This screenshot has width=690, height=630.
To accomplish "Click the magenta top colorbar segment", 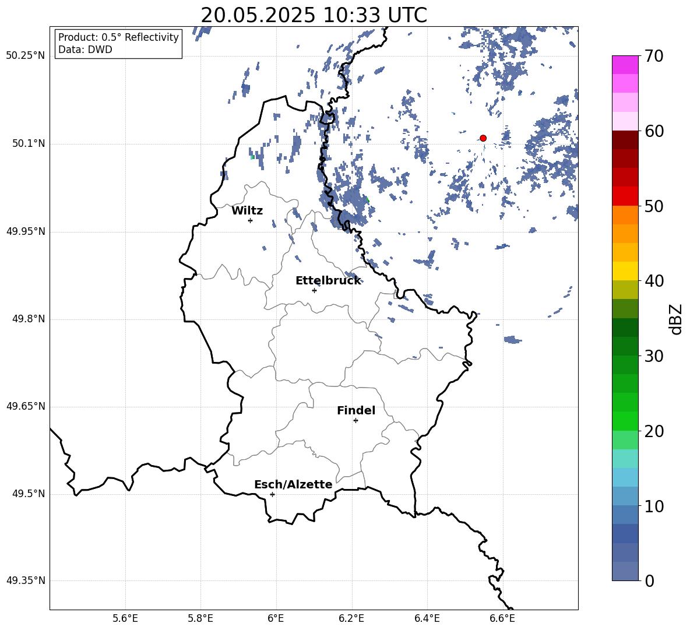I will (625, 65).
